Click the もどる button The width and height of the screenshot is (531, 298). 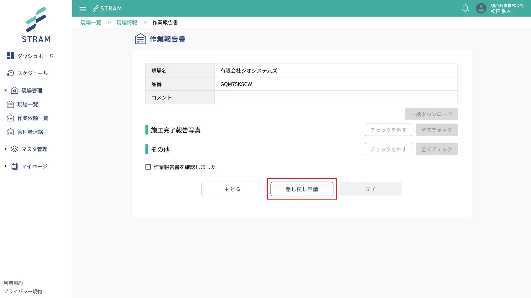click(x=233, y=189)
